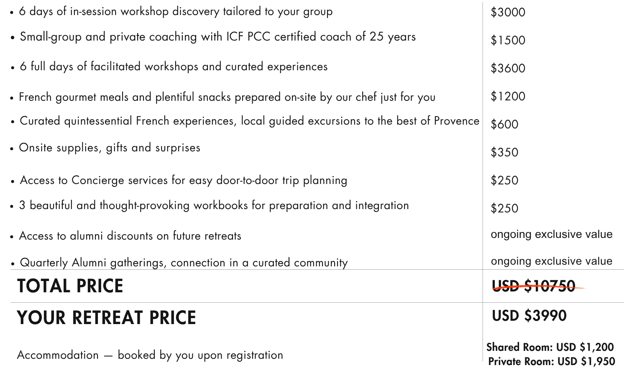Click the YOUR RETREAT PRICE heading
Image resolution: width=624 pixels, height=373 pixels.
[x=107, y=318]
